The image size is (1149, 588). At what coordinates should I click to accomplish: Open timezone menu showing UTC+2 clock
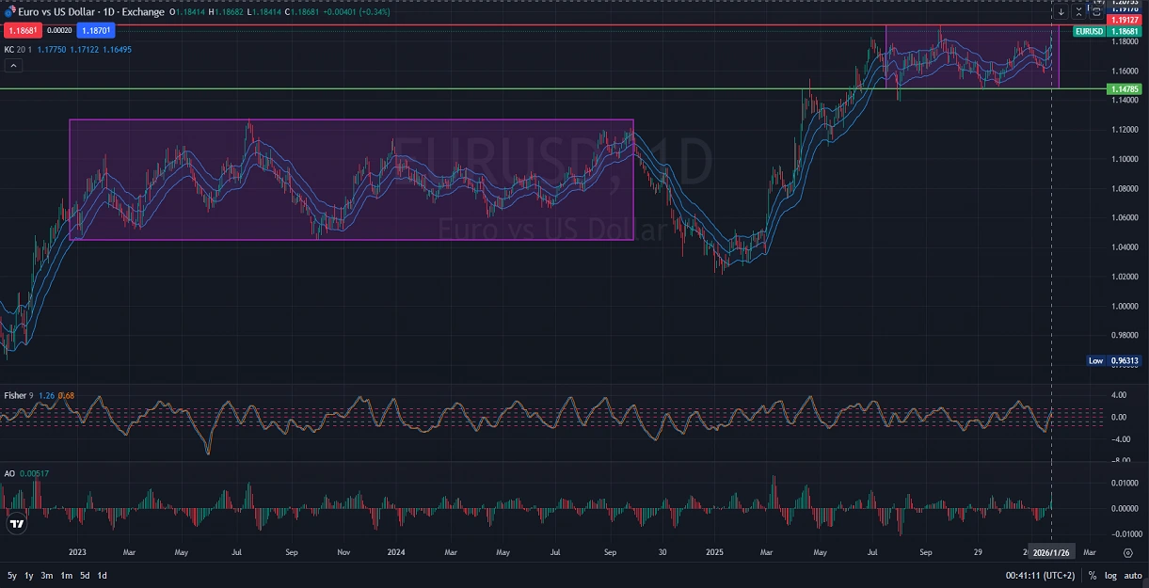point(1040,575)
